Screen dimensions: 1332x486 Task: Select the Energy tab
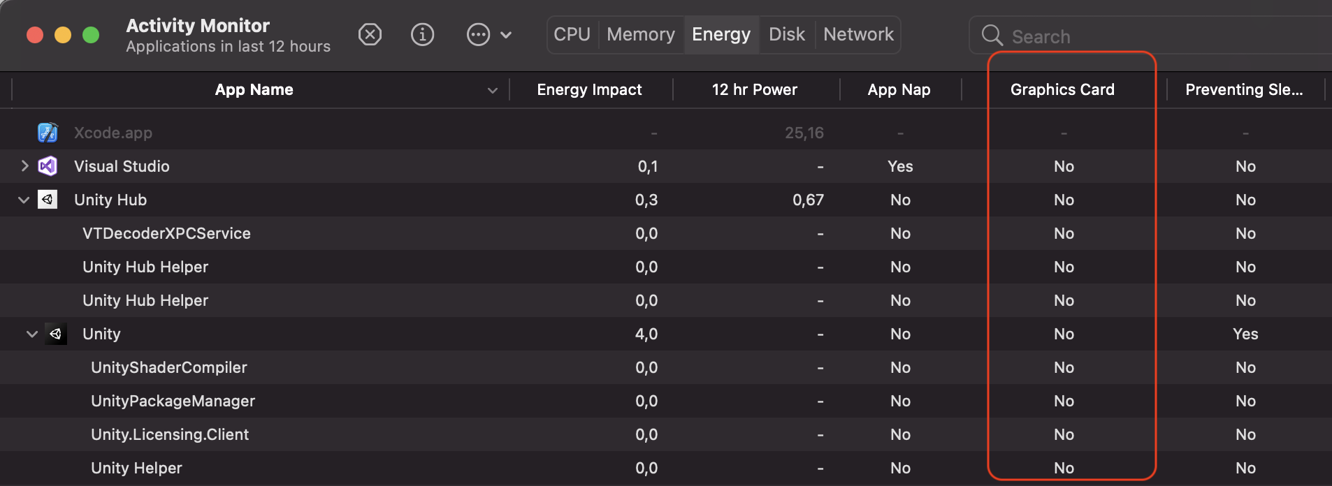721,34
